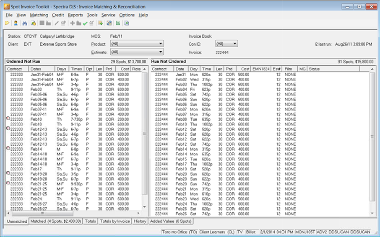Click the checklist toolbar icon
Image resolution: width=380 pixels, height=237 pixels.
91,23
